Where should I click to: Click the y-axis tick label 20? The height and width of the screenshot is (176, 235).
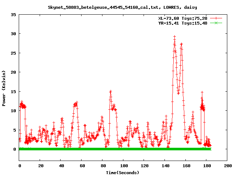click(x=13, y=72)
